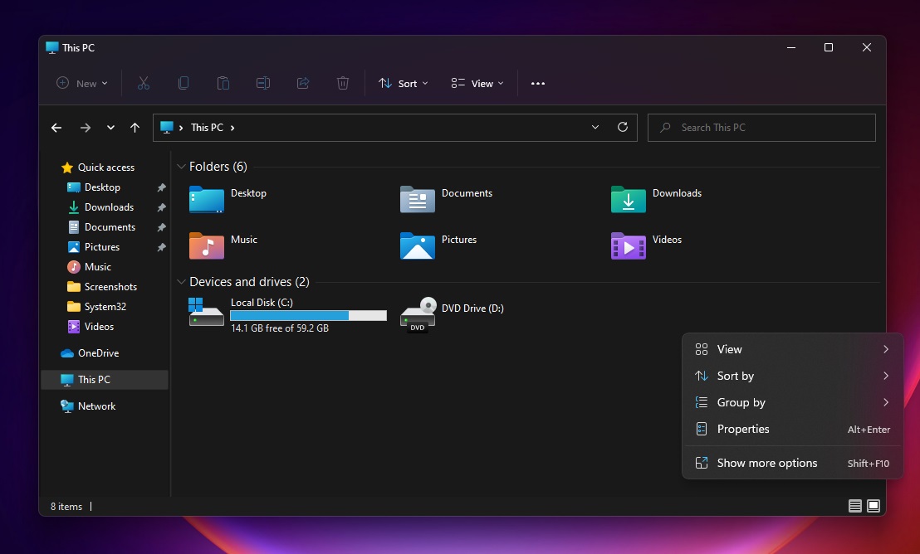Open the Sort by submenu in context menu
920x554 pixels.
tap(793, 376)
